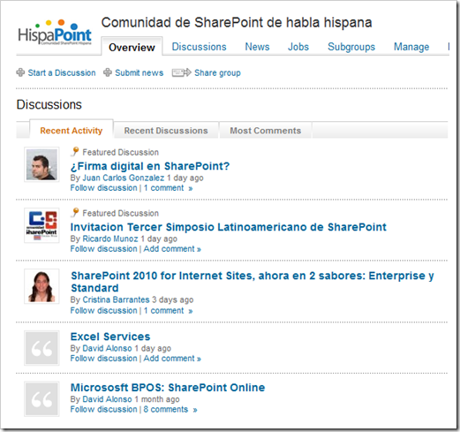Open the author link Juan Carlos Gonzalez
Image resolution: width=460 pixels, height=432 pixels.
[x=124, y=178]
